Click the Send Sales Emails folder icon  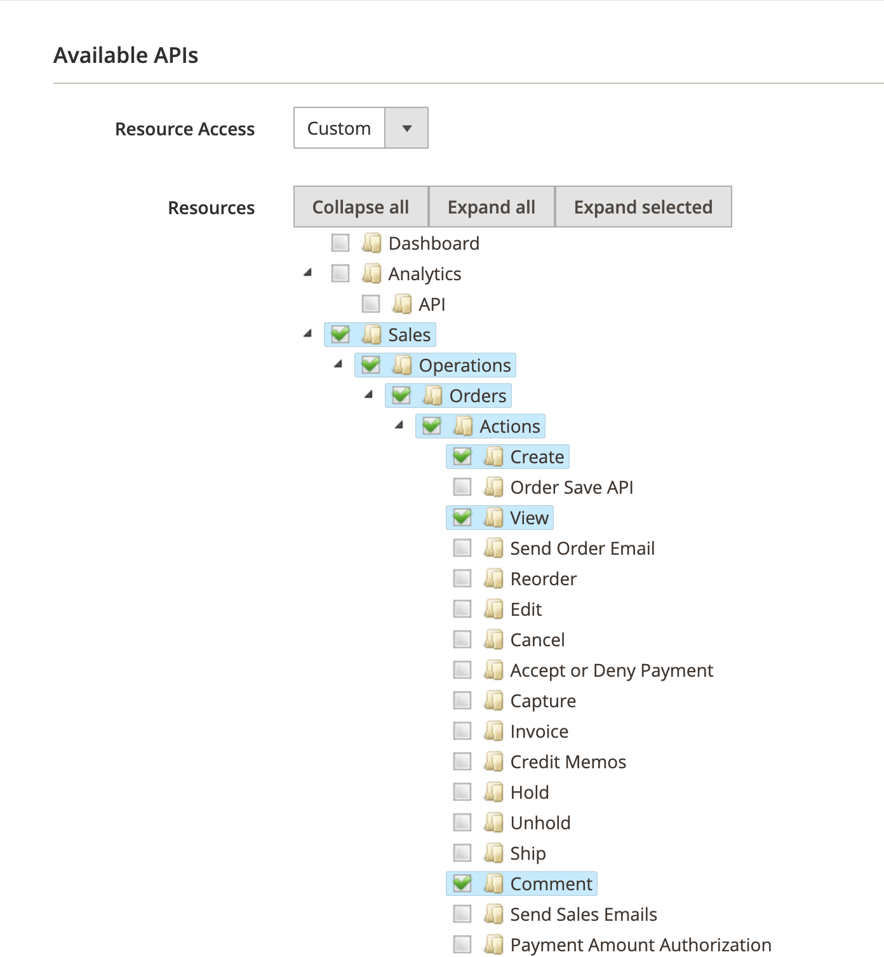(x=493, y=914)
